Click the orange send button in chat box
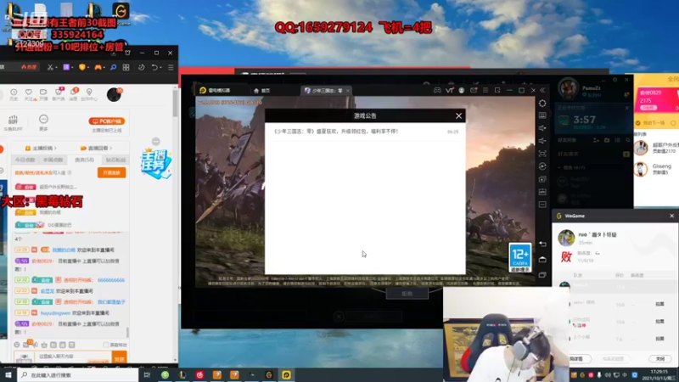The width and height of the screenshot is (679, 382). [x=119, y=358]
